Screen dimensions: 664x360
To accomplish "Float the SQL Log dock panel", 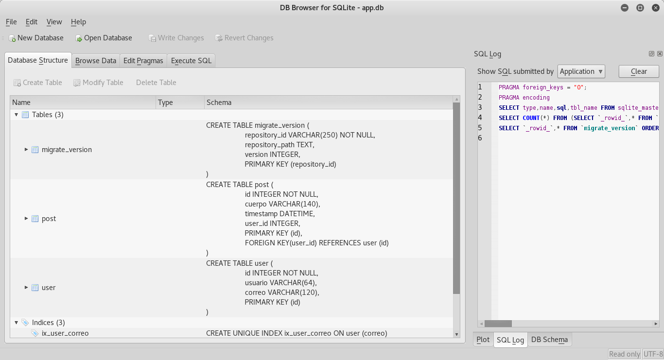I will [651, 54].
